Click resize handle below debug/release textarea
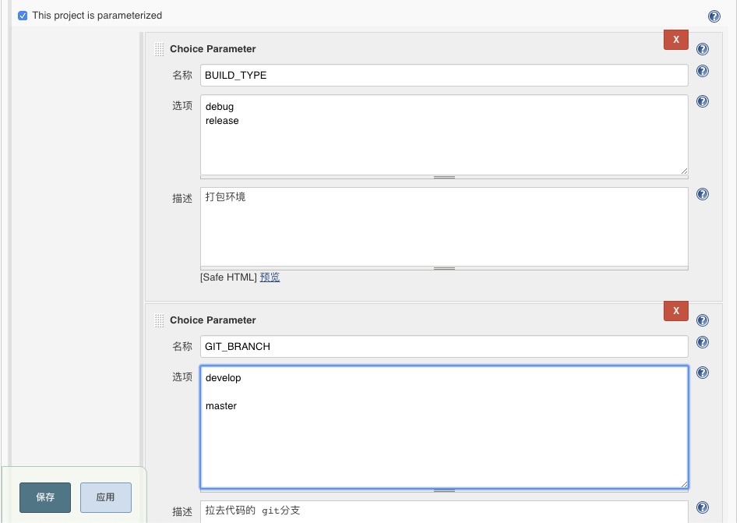The height and width of the screenshot is (523, 740). [444, 178]
